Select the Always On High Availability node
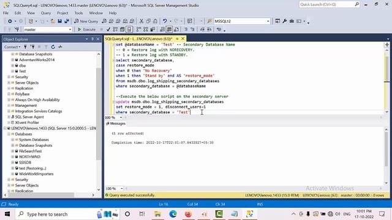Screen dimensions: 392x220 [37, 100]
